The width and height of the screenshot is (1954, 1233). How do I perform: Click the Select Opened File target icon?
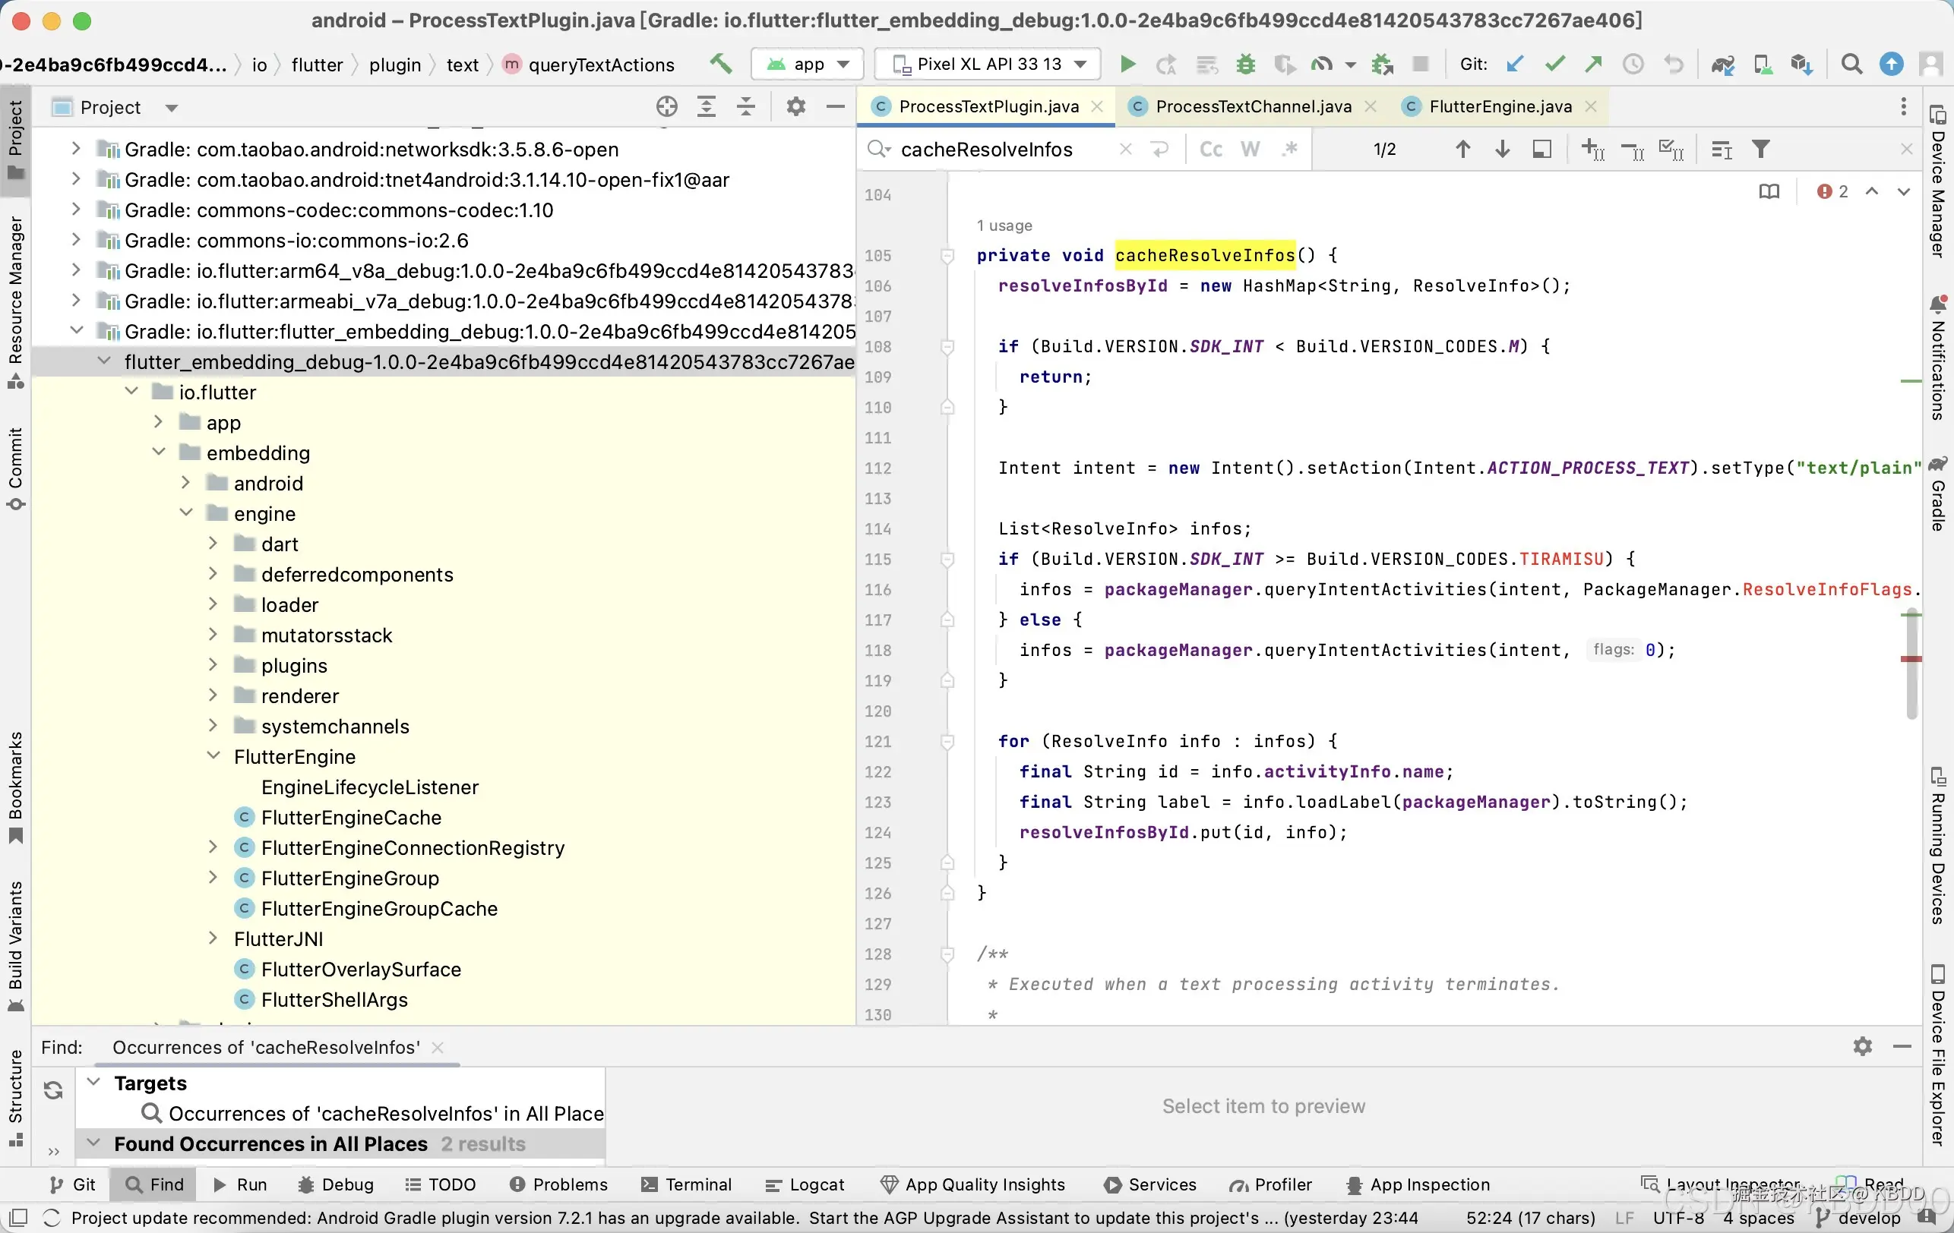(666, 107)
